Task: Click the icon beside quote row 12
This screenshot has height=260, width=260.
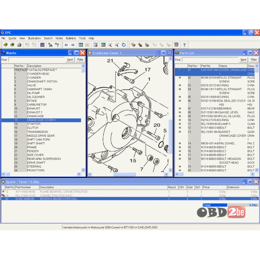Action: point(3,192)
